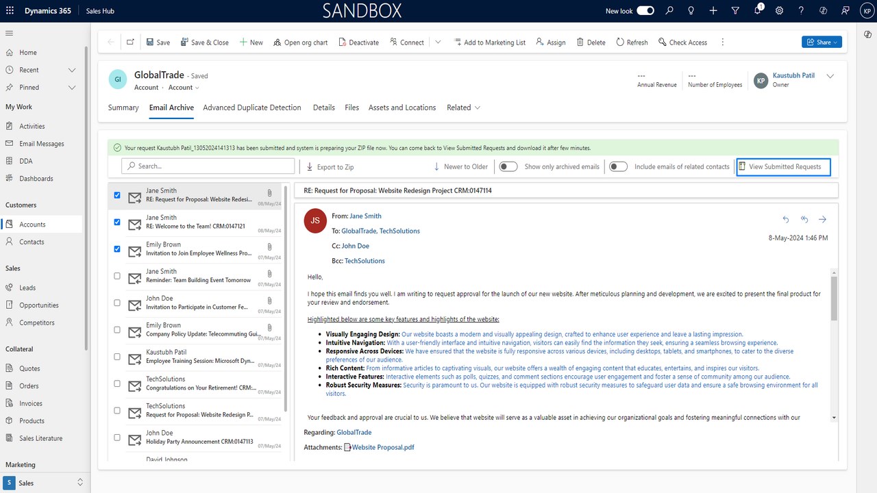Viewport: 877px width, 493px height.
Task: Switch to the Details tab
Action: coord(324,108)
